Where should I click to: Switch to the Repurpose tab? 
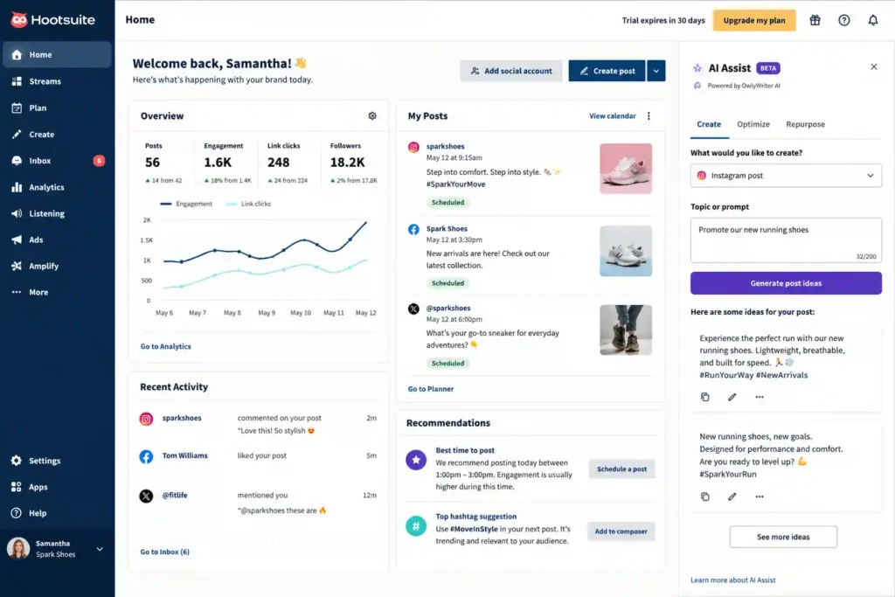pyautogui.click(x=805, y=124)
